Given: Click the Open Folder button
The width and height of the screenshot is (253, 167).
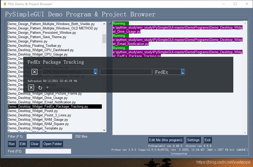Looking at the screenshot, I should pos(53,144).
